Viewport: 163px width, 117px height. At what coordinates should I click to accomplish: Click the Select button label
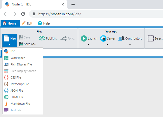coord(159,38)
